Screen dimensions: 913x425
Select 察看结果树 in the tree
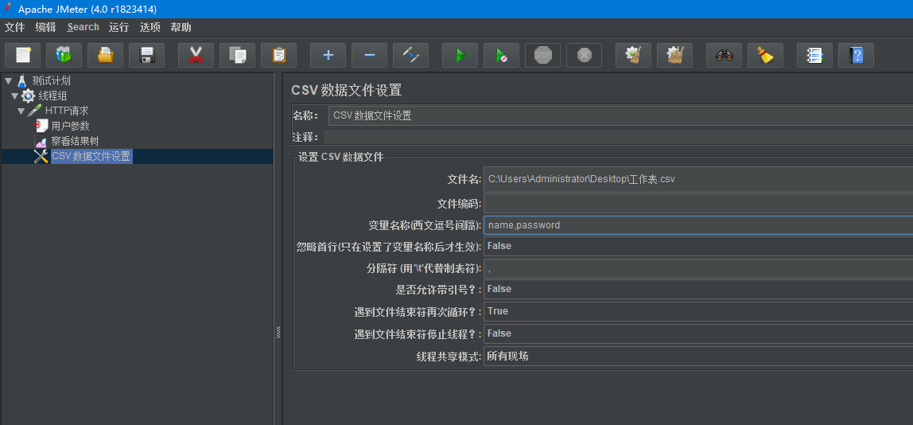tap(75, 141)
